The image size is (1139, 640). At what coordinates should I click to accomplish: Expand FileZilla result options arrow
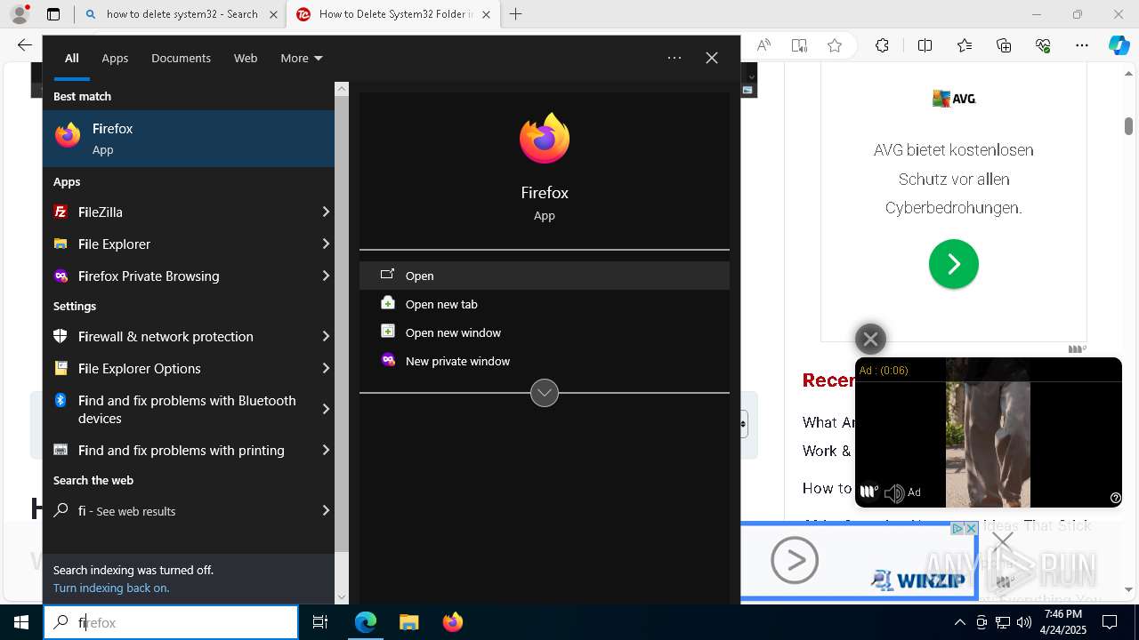pos(325,212)
